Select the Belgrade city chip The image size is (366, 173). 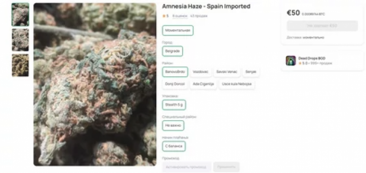coord(172,51)
